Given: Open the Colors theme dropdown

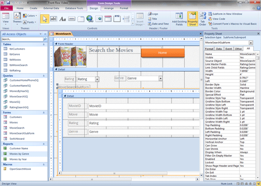Looking at the screenshot, I should click(30, 15).
